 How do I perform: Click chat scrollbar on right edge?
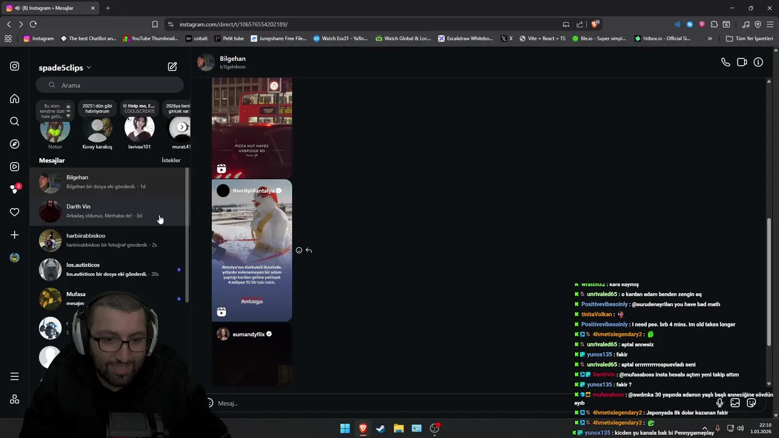769,283
